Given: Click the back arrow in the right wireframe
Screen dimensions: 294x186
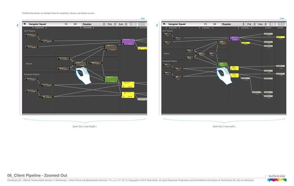Looking at the screenshot, I should pyautogui.click(x=164, y=24).
